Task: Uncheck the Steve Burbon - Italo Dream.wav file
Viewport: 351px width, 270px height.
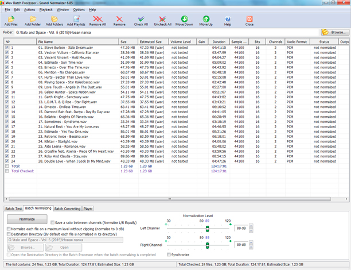Action: [x=7, y=48]
